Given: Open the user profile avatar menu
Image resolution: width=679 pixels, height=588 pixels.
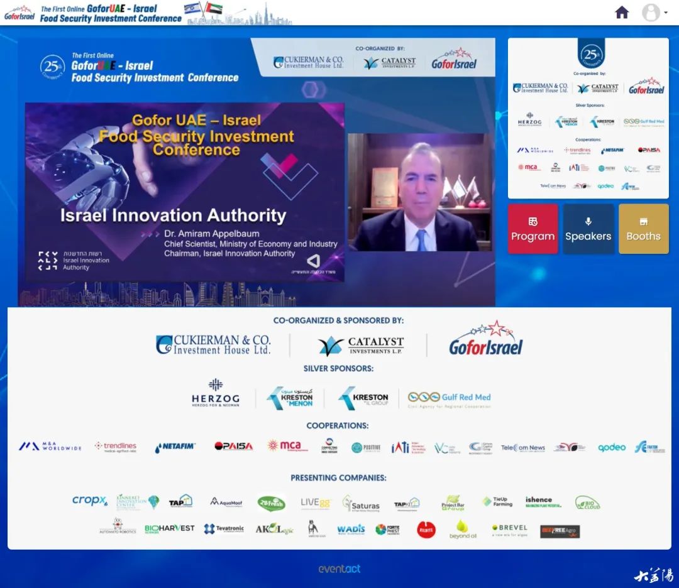Looking at the screenshot, I should [x=653, y=13].
